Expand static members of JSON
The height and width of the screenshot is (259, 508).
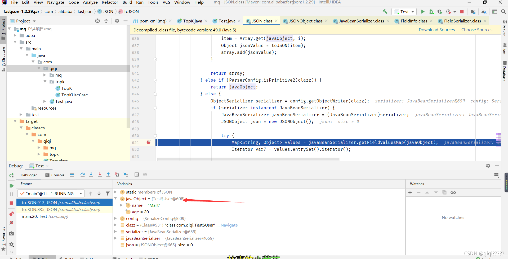coord(115,192)
